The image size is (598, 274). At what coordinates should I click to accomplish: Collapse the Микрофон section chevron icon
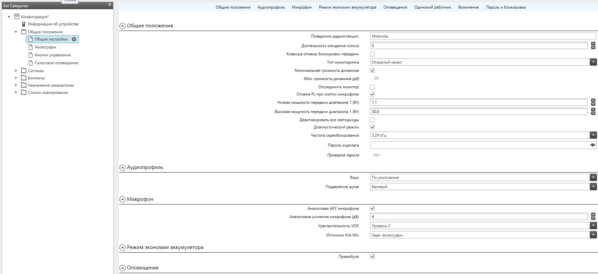(x=122, y=200)
